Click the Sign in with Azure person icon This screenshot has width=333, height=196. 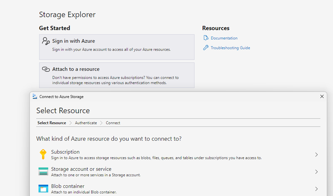46,41
